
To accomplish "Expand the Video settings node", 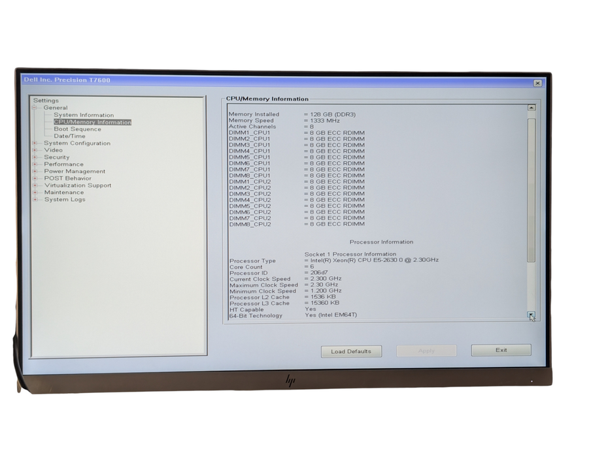I will (x=35, y=150).
